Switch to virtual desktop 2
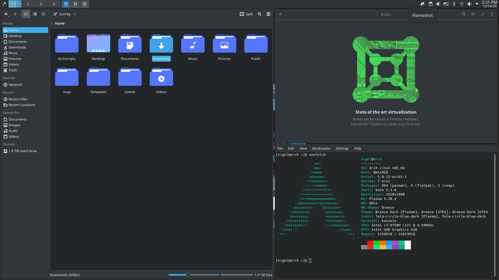This screenshot has width=499, height=280. point(28,4)
